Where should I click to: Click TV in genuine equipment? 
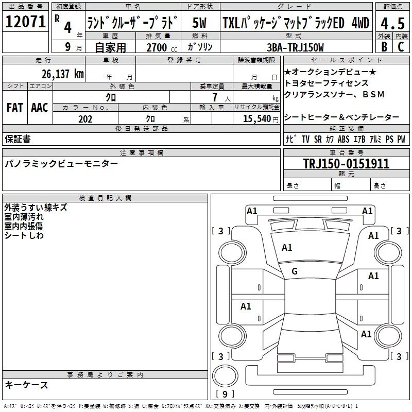click(305, 139)
